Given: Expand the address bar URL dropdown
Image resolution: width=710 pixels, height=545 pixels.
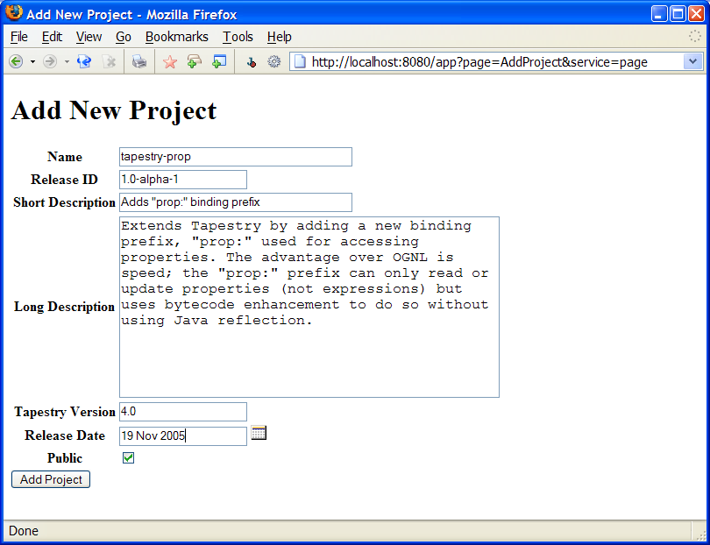Looking at the screenshot, I should point(692,61).
